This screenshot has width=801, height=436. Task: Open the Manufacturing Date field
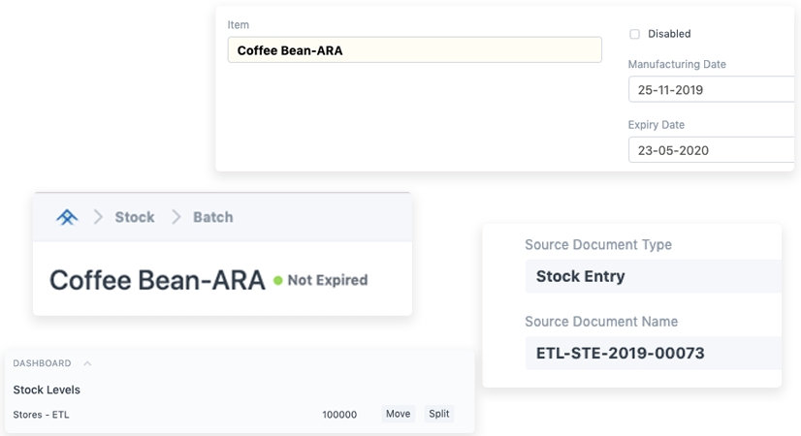pos(713,90)
